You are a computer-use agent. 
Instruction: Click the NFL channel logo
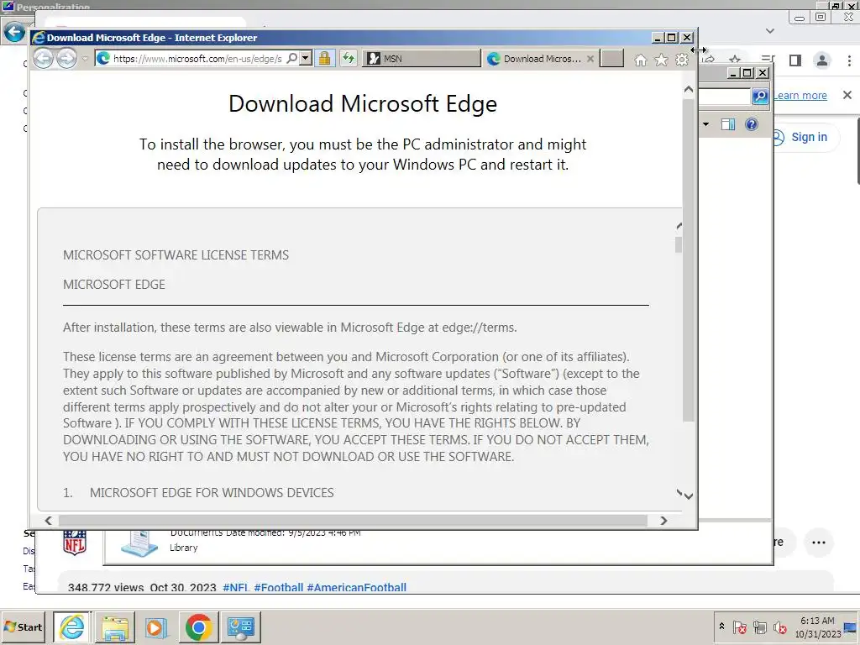[75, 543]
